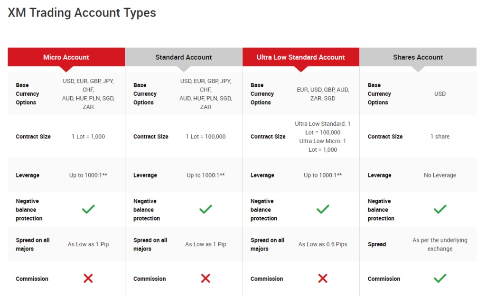The height and width of the screenshot is (296, 486).
Task: Click Standard Account 'Leverage' label
Action: pos(145,175)
